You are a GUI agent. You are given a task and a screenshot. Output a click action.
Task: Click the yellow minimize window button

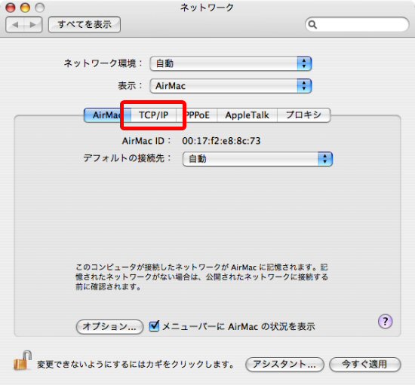point(25,8)
